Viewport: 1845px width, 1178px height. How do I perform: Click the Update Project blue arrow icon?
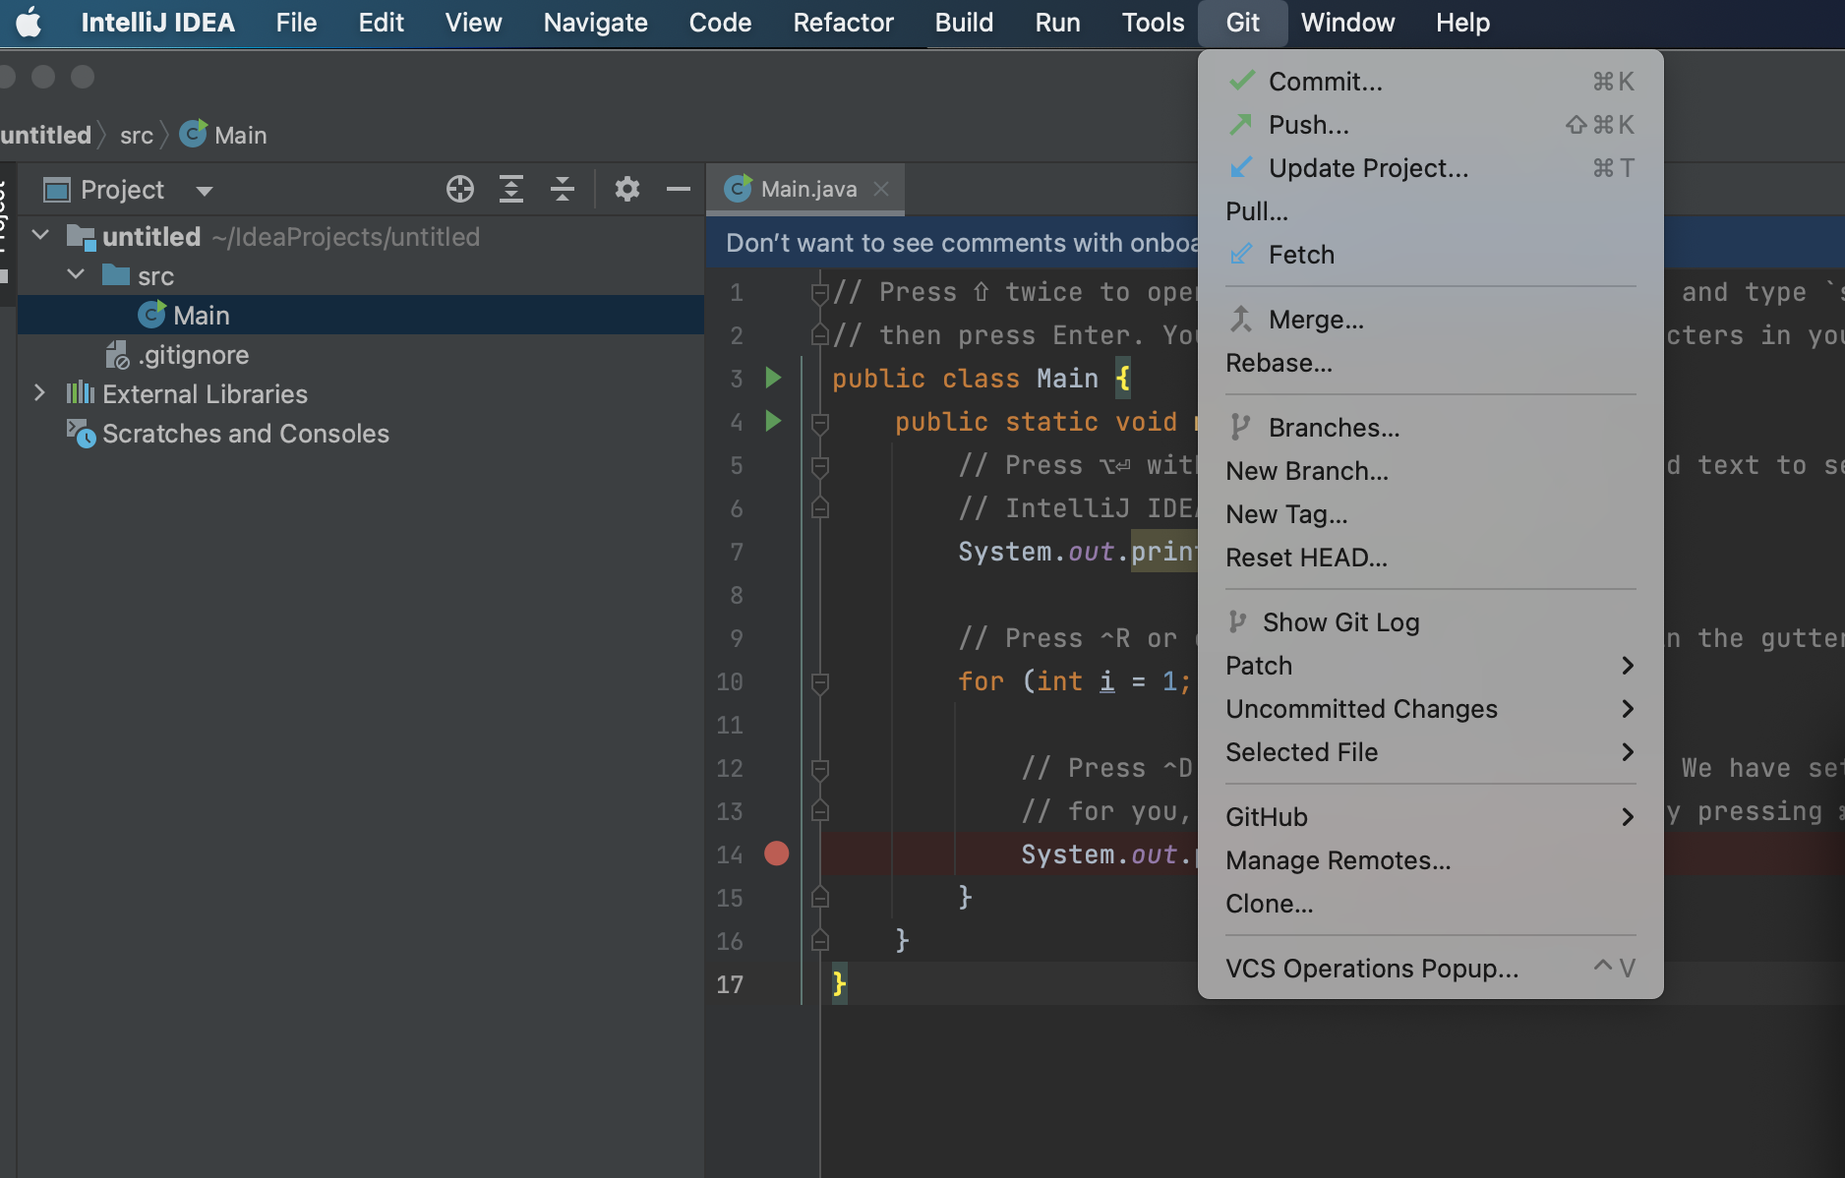click(1241, 167)
